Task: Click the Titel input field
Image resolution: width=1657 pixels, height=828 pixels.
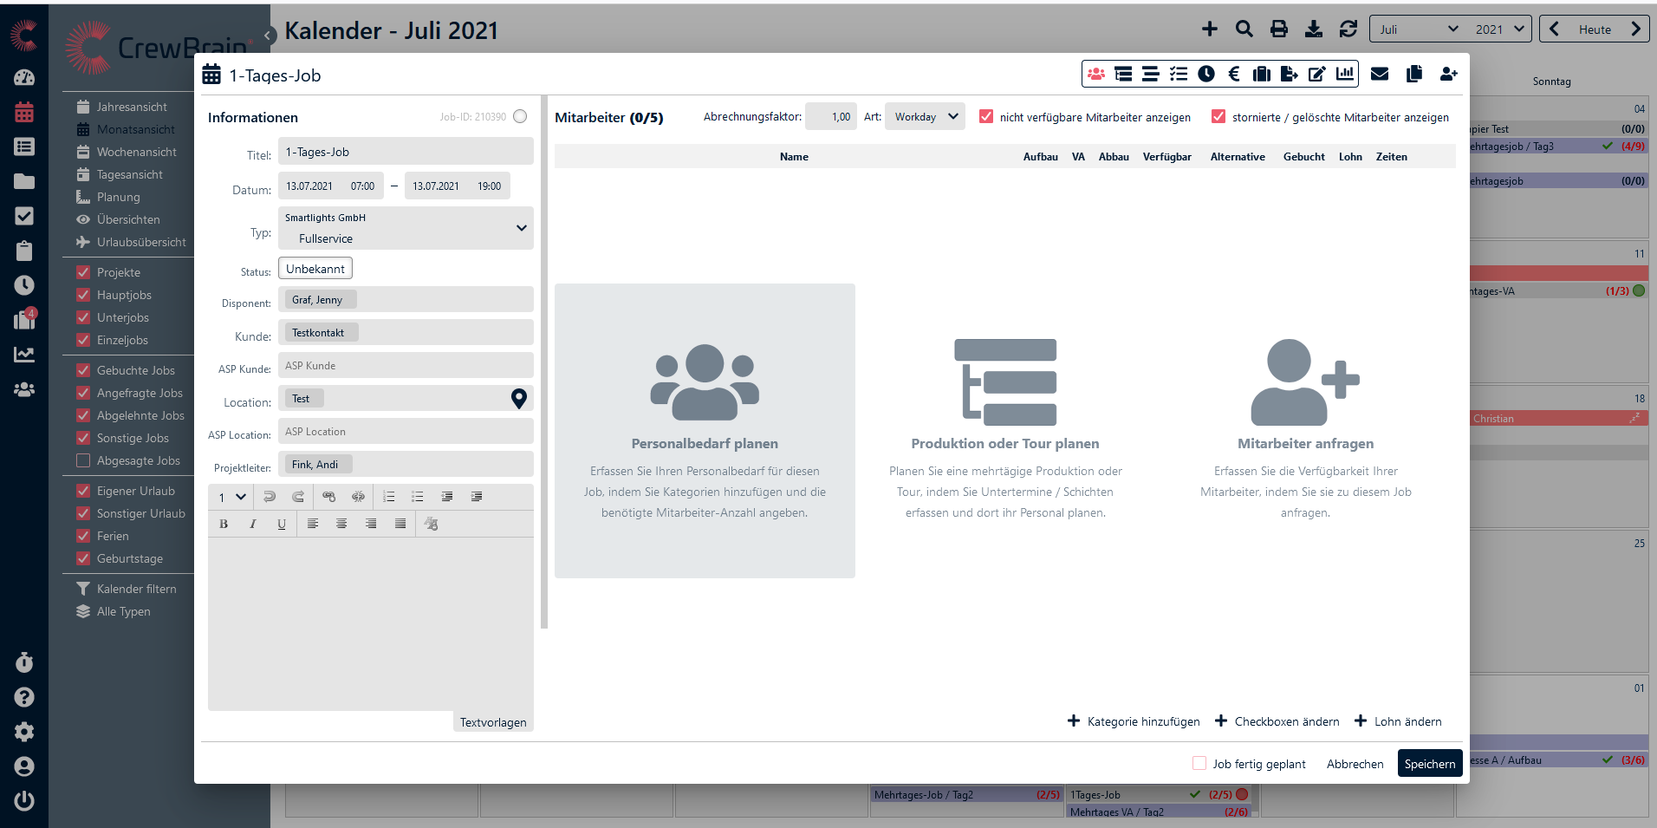Action: tap(406, 152)
